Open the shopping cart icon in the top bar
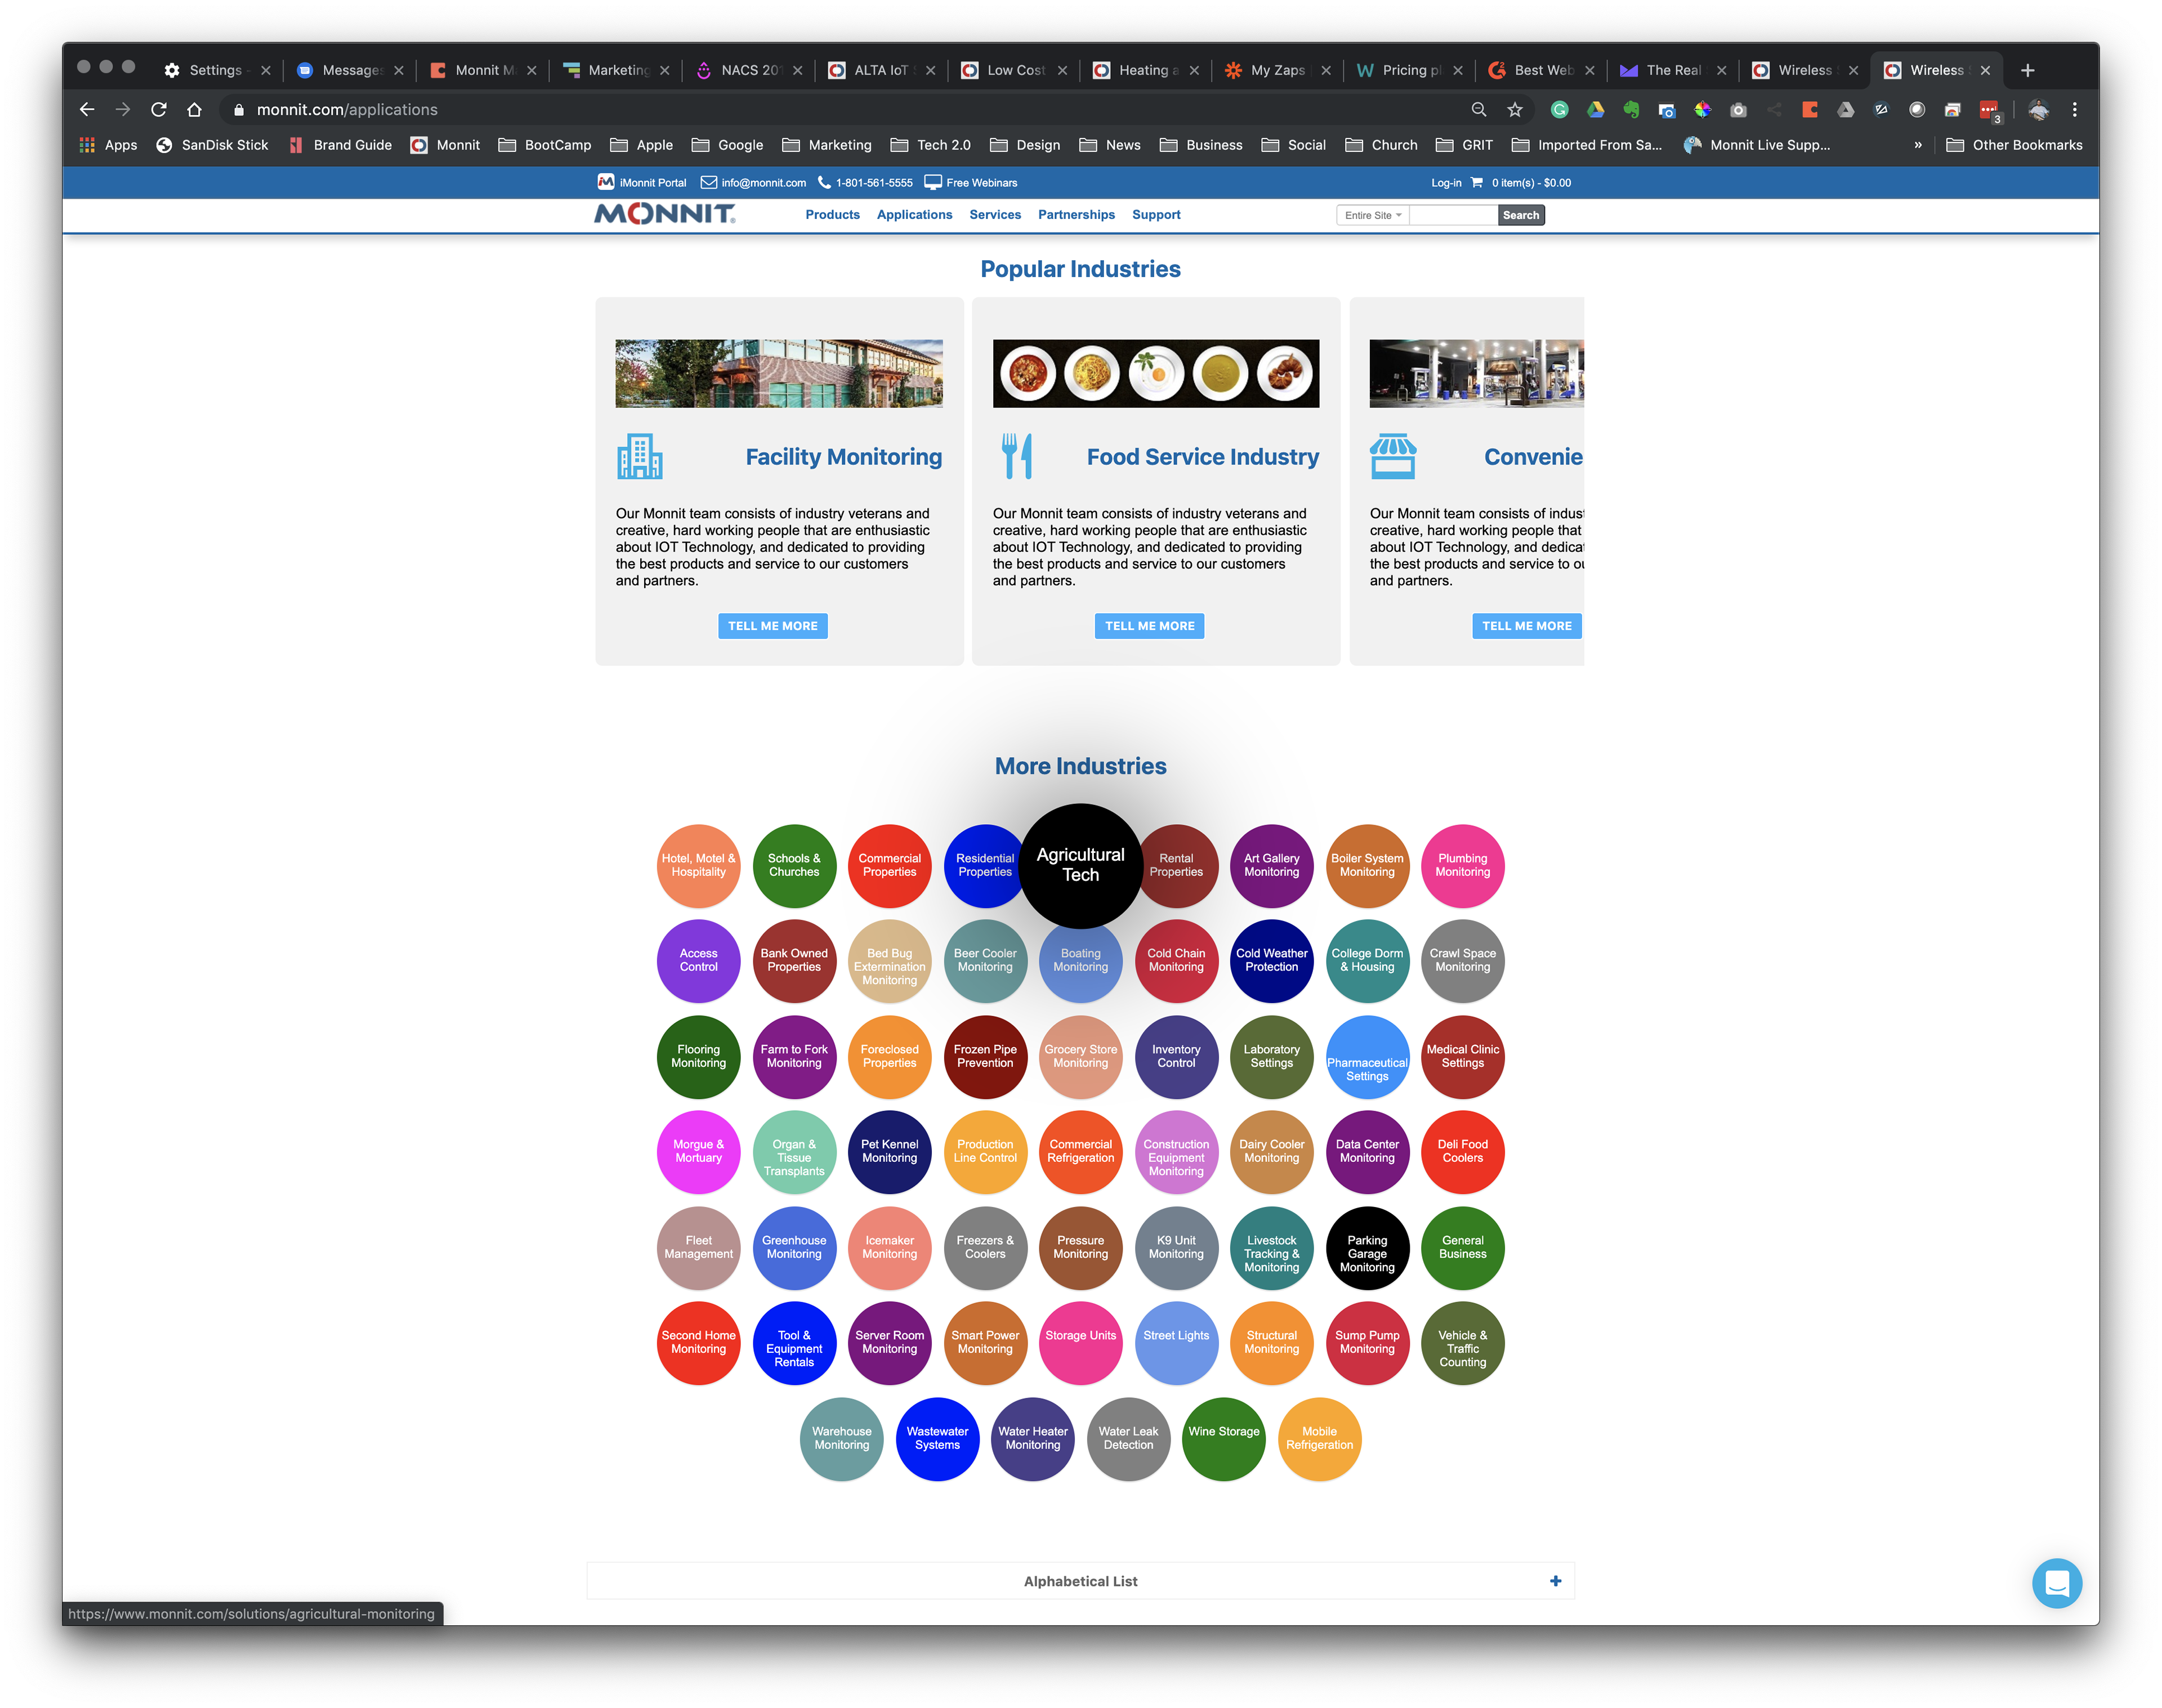2162x1708 pixels. (1477, 182)
